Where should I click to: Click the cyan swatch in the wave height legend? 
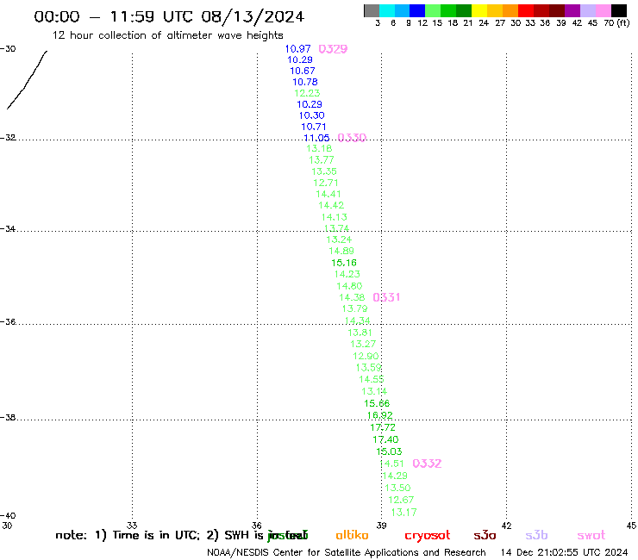point(387,10)
